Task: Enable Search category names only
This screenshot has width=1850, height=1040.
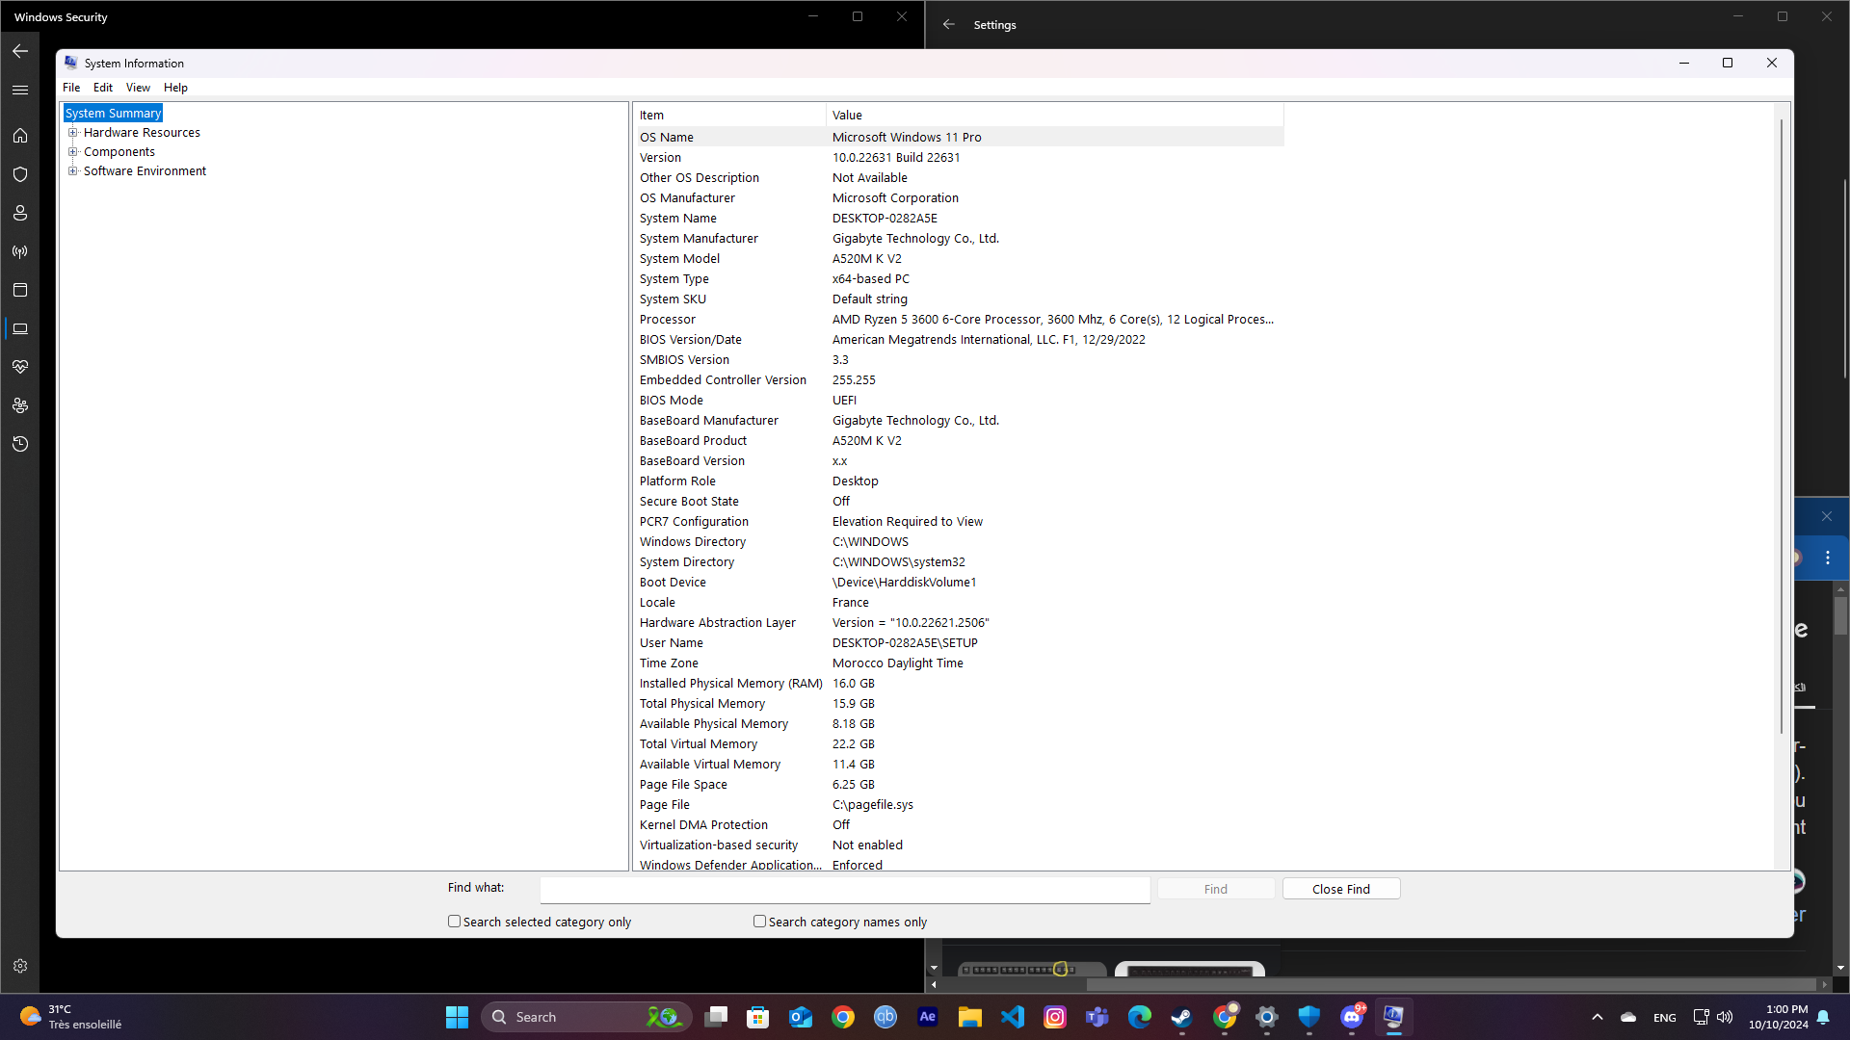Action: [x=759, y=921]
